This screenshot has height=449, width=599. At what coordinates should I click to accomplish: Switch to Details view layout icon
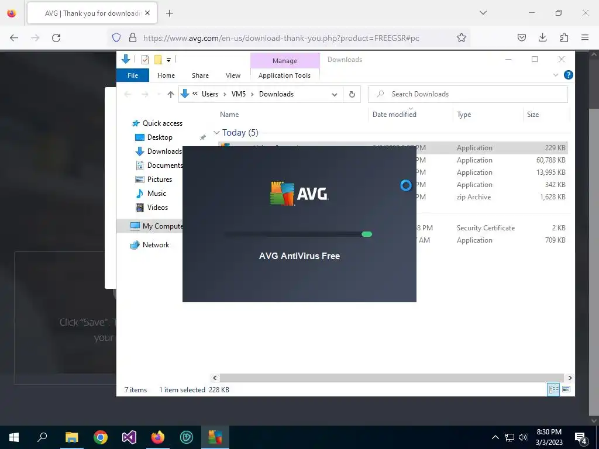pos(553,389)
